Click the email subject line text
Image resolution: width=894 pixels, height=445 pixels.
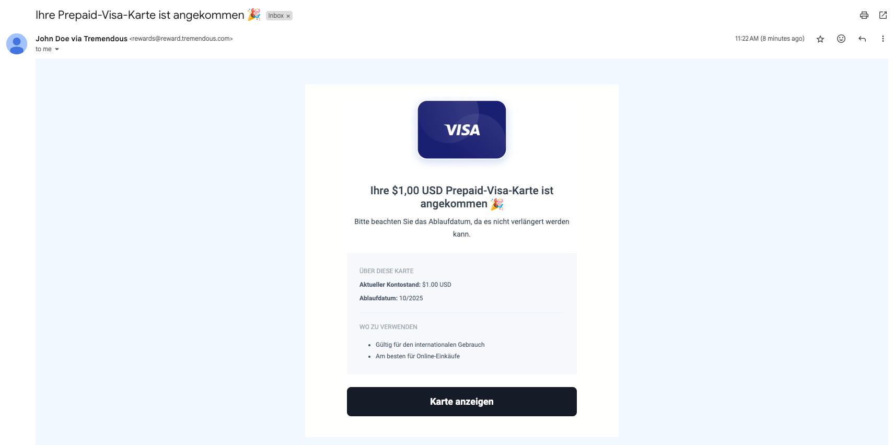(140, 15)
